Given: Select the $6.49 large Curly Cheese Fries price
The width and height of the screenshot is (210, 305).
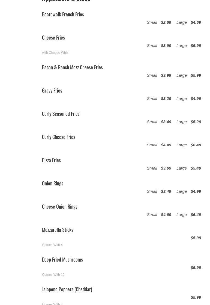Looking at the screenshot, I should (196, 145).
